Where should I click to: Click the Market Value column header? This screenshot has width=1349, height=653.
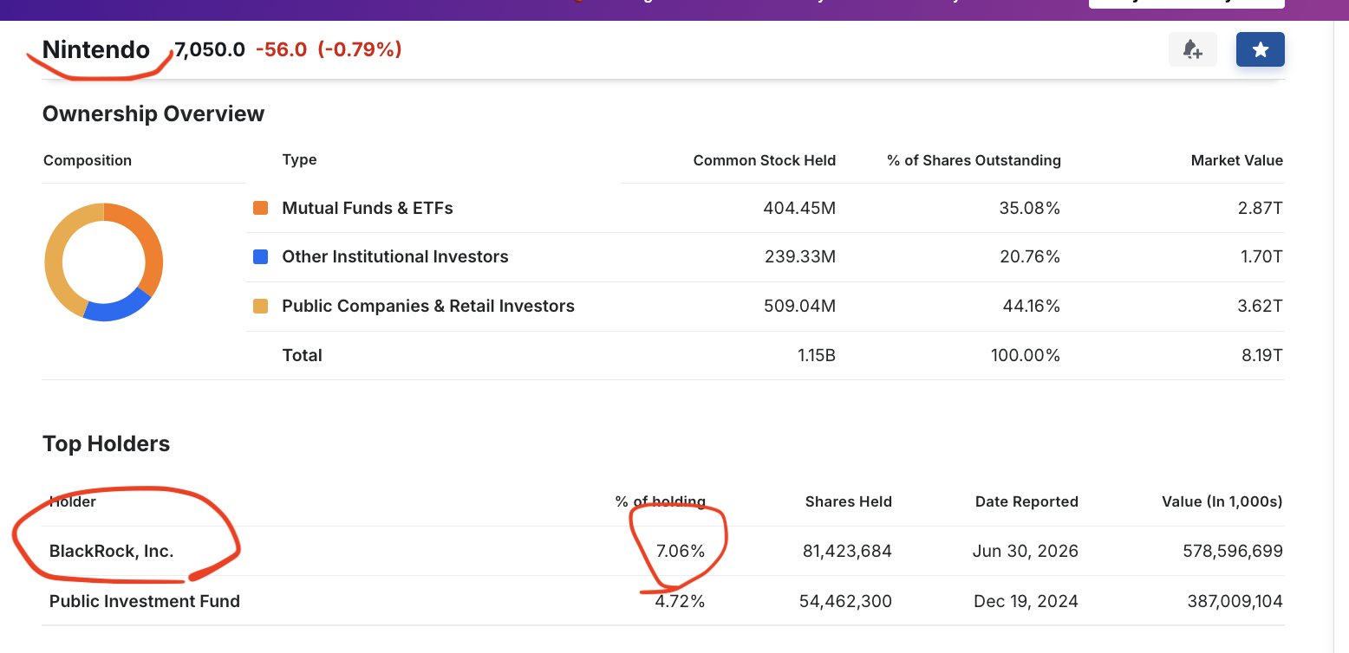coord(1237,160)
